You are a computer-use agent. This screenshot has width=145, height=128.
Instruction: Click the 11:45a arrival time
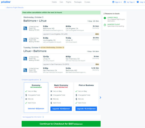68,38
